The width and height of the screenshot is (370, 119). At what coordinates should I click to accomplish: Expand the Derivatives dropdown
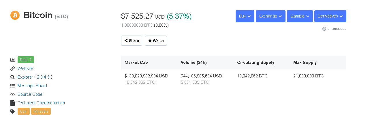[x=330, y=16]
